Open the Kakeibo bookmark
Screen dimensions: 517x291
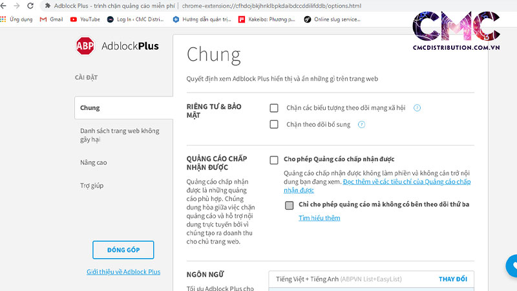coord(267,19)
